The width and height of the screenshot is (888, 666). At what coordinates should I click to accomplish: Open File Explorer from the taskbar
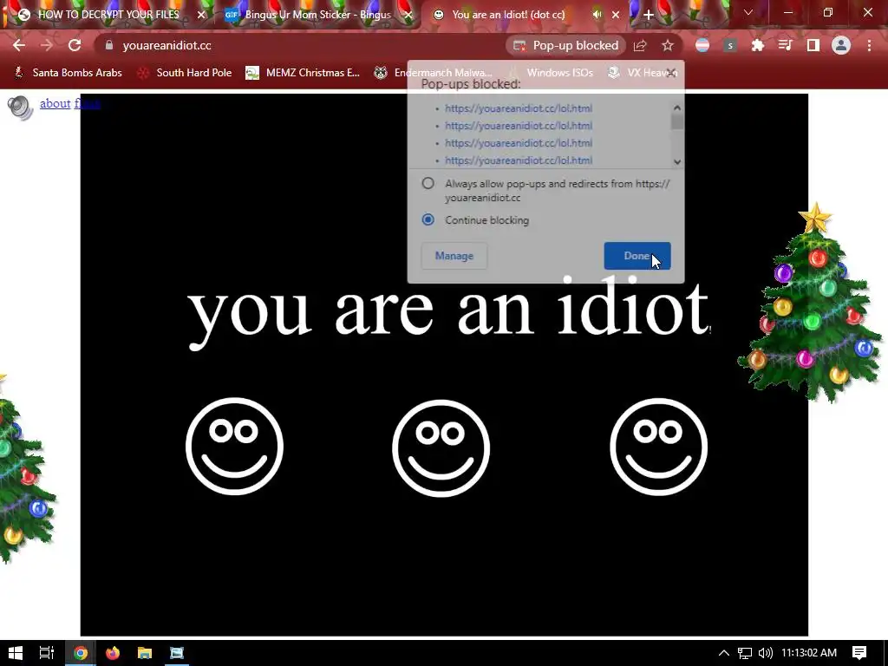point(145,653)
